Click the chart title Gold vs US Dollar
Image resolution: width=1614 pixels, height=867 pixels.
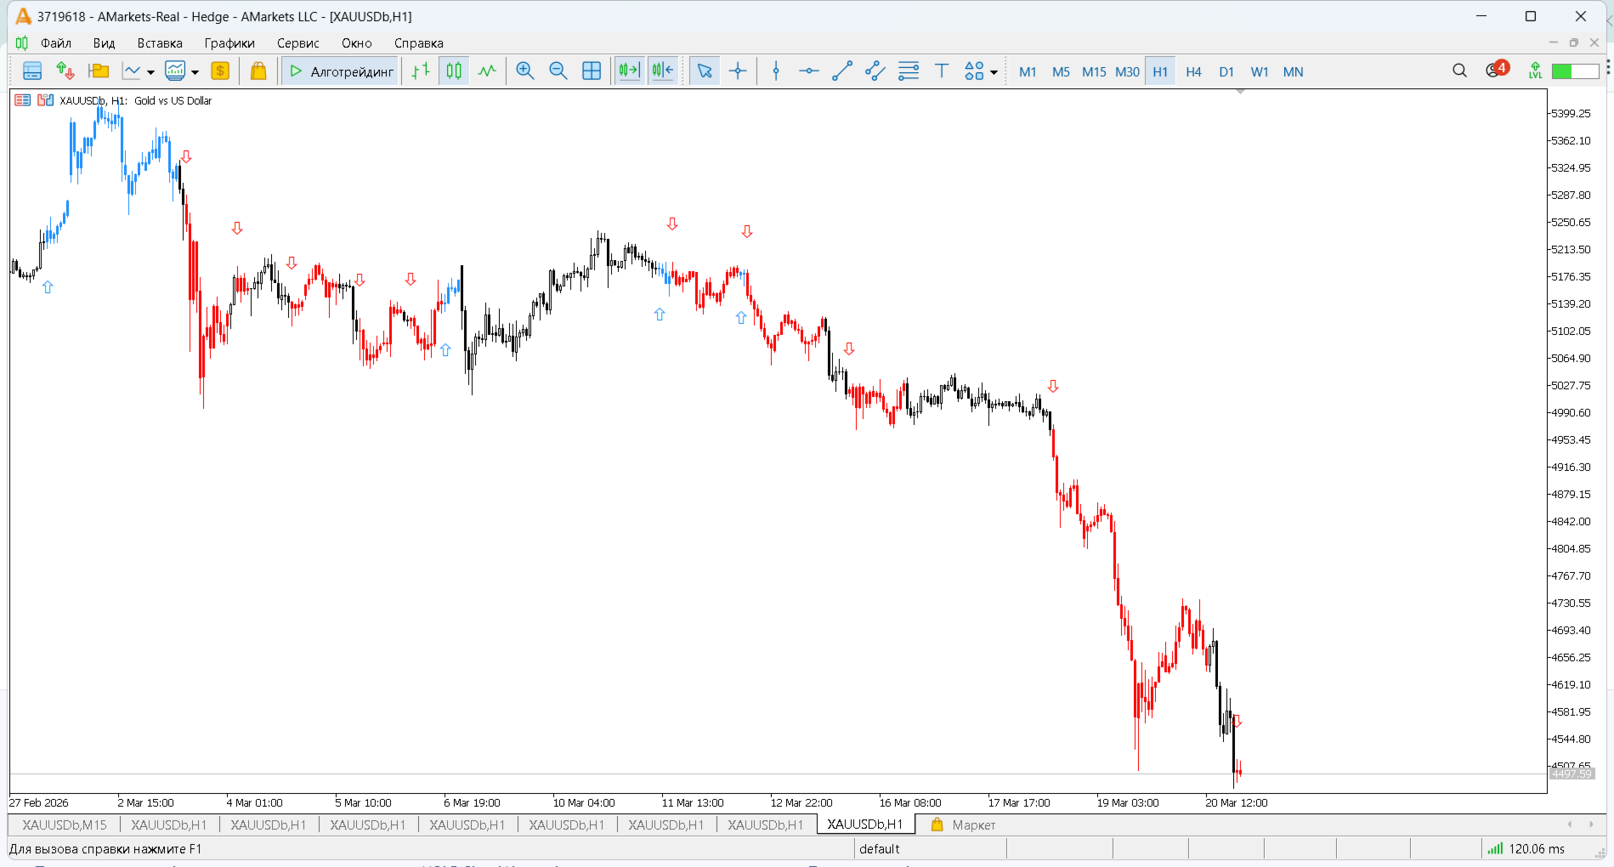(173, 100)
